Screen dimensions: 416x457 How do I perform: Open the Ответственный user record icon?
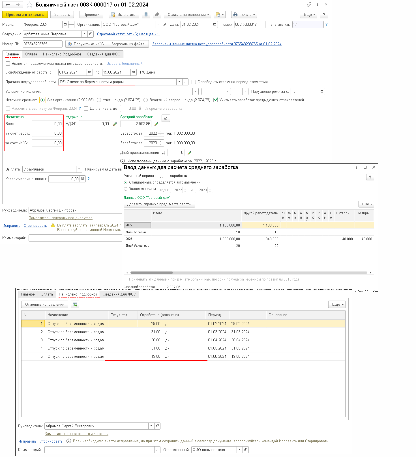coord(246,450)
